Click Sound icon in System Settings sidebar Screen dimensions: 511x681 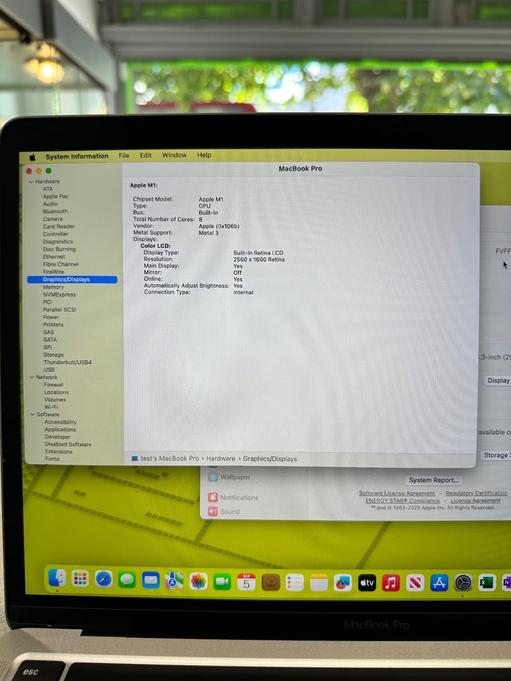(x=213, y=511)
